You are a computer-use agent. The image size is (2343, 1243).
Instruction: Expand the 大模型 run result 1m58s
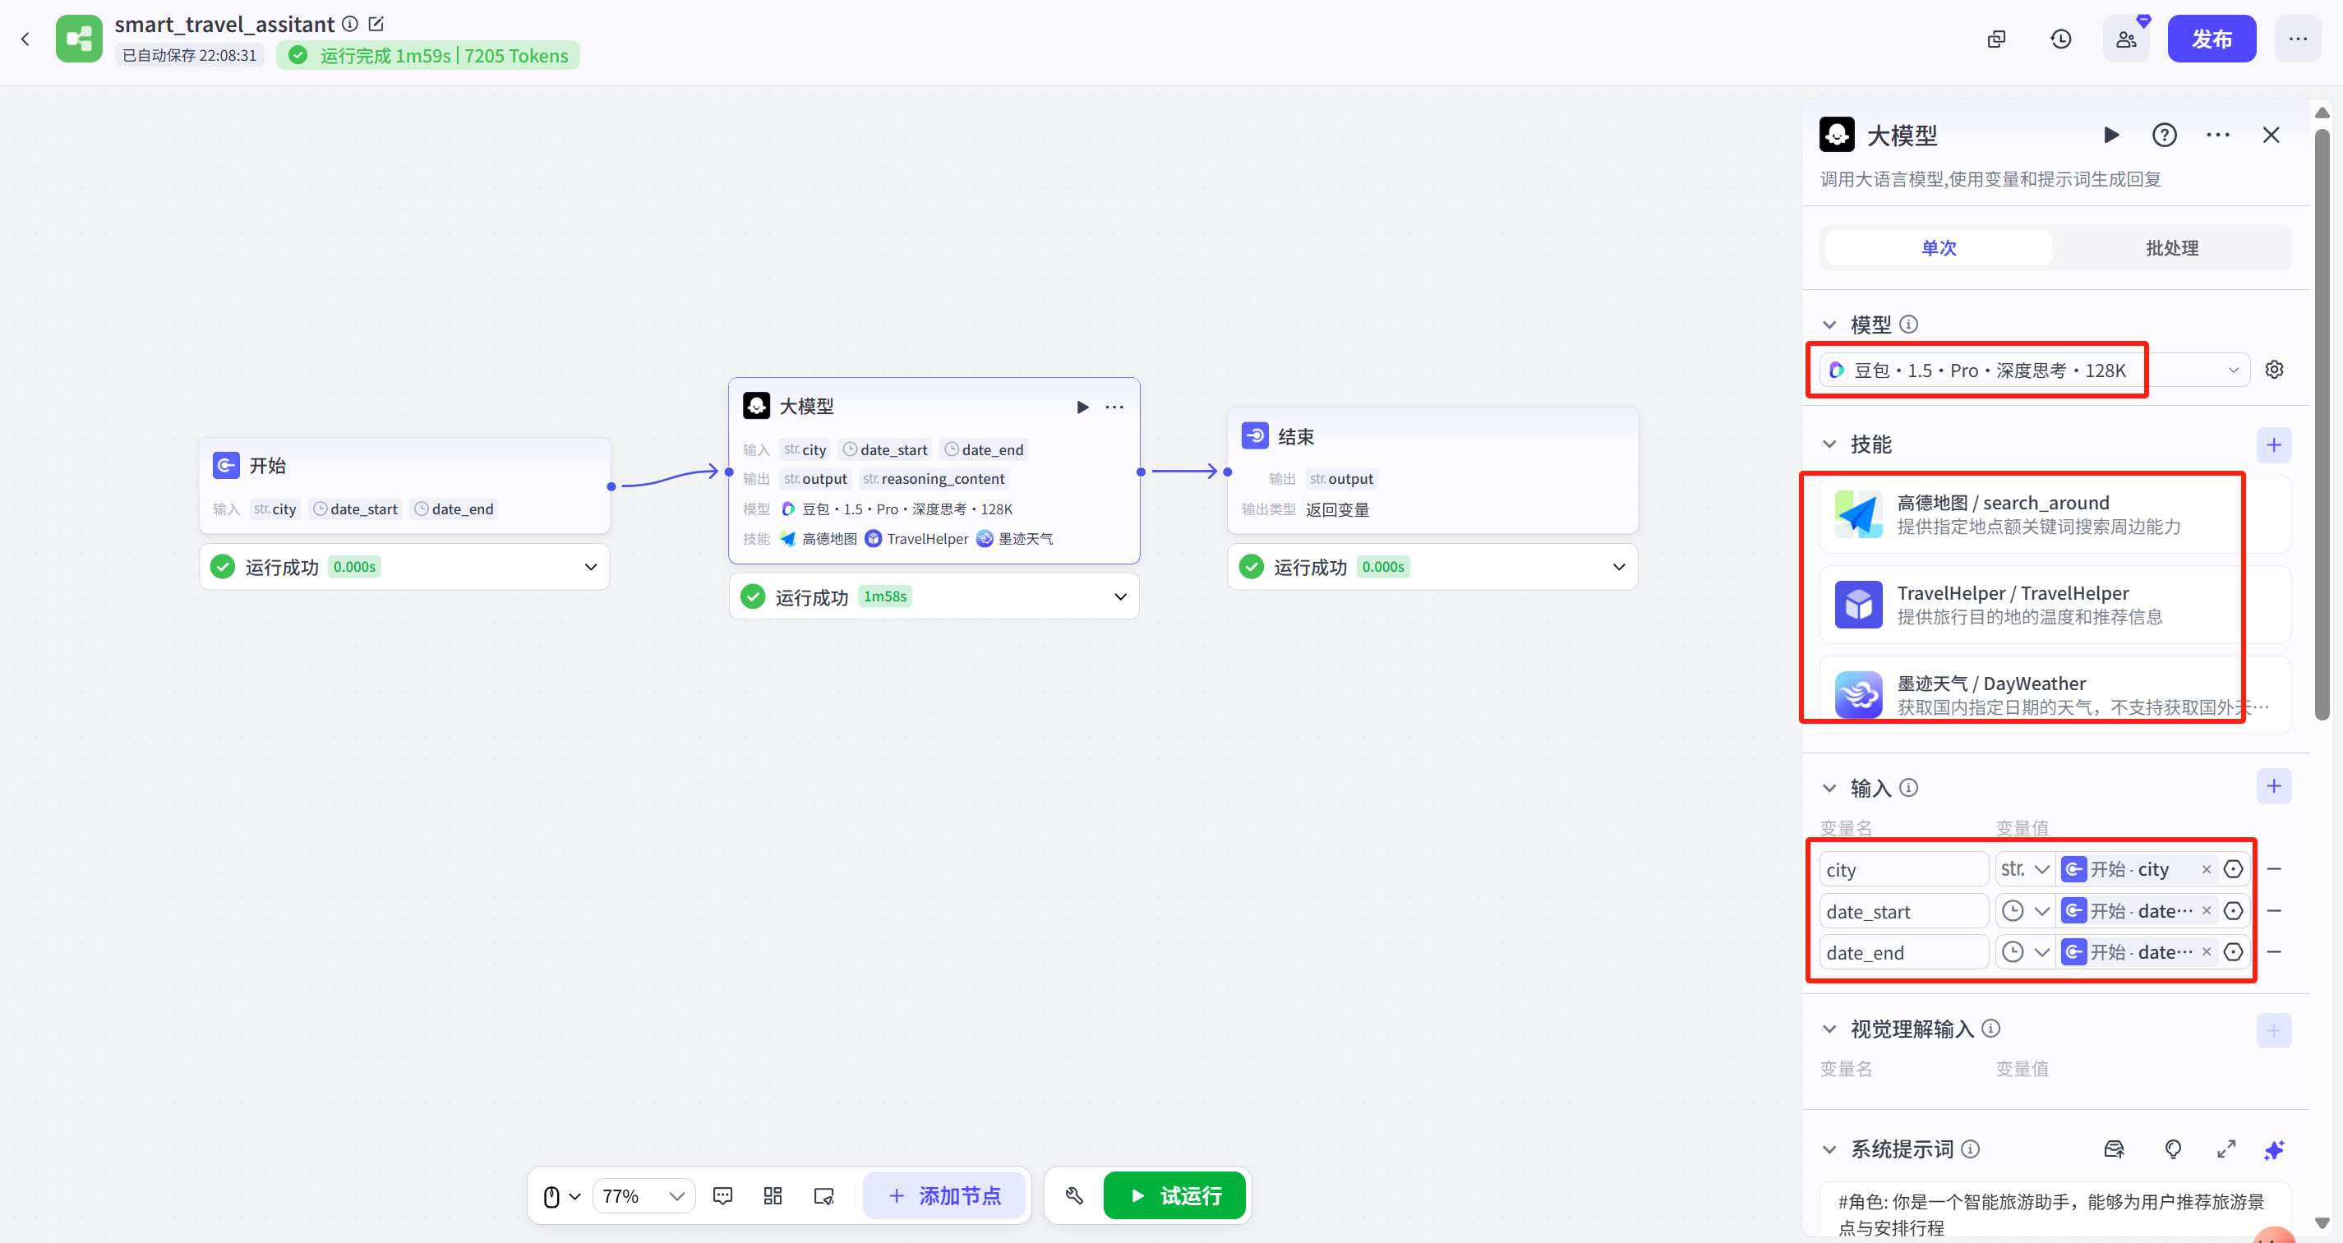1119,597
